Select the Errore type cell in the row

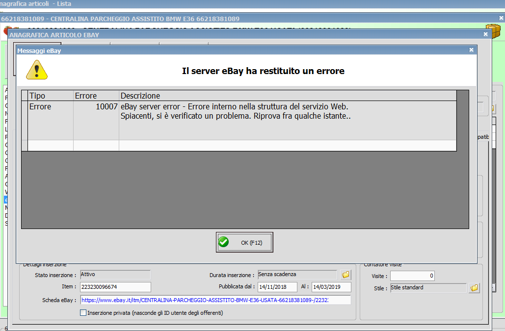coord(51,120)
